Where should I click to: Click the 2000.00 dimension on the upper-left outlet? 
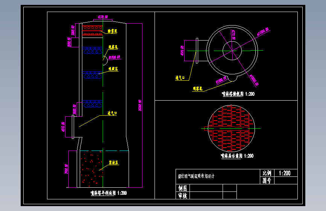point(69,42)
